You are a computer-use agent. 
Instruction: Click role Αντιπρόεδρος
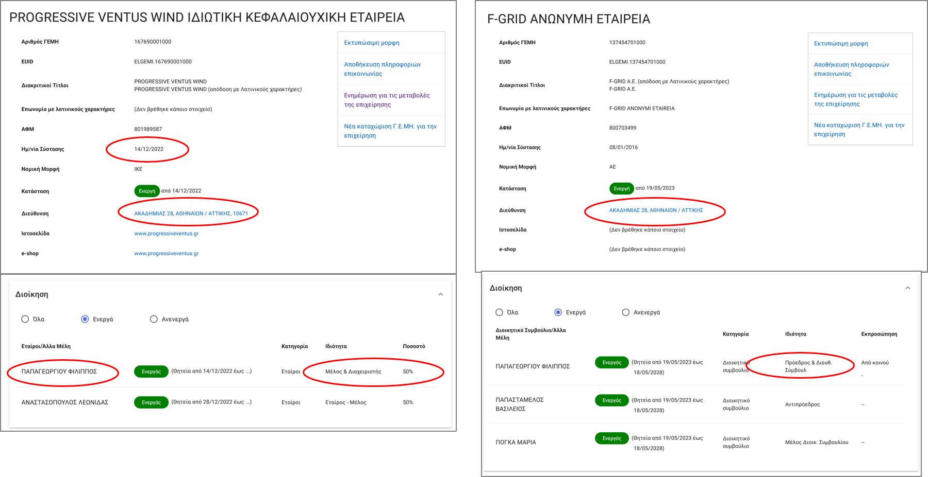tap(802, 404)
